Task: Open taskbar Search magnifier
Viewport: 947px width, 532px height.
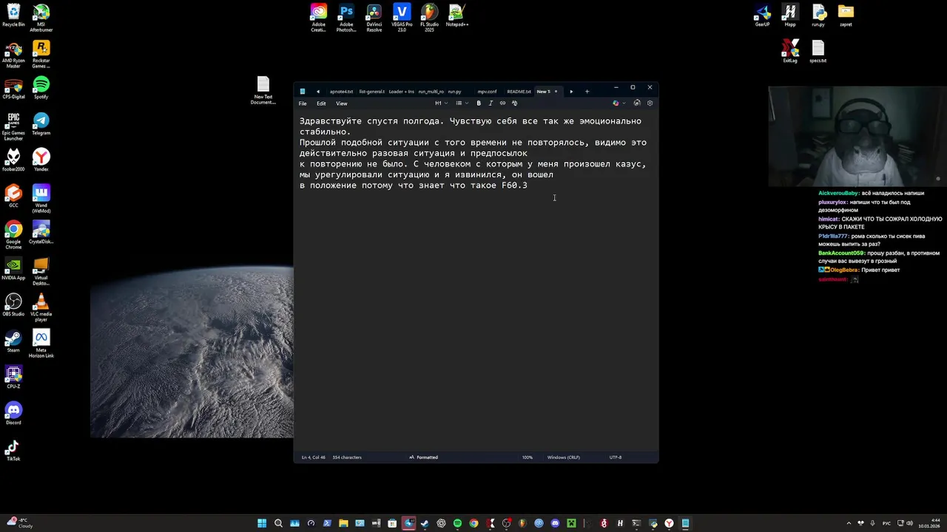Action: coord(278,523)
